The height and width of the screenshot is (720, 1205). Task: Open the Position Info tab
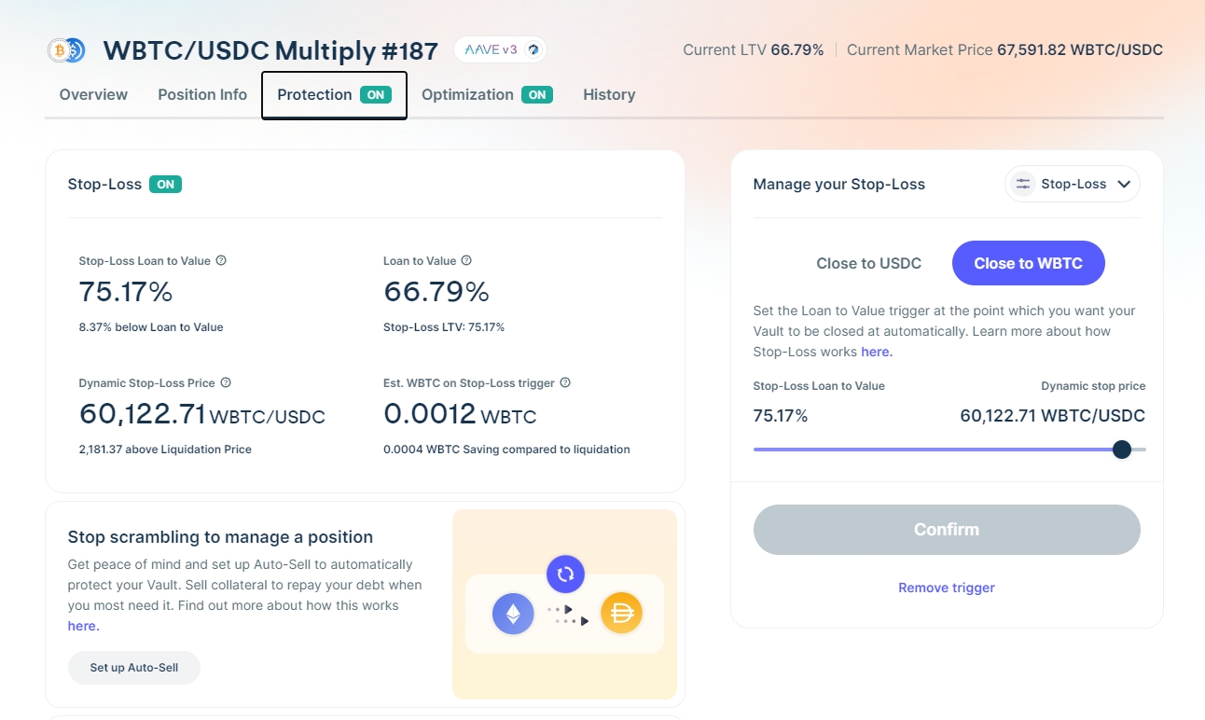click(x=202, y=94)
